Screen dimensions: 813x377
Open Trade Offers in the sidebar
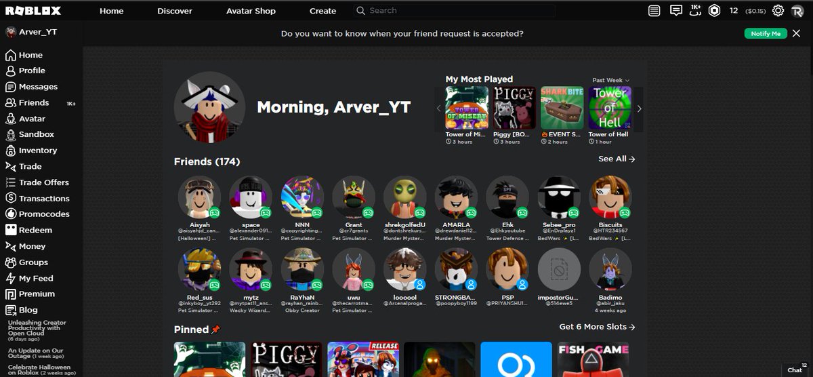coord(37,182)
